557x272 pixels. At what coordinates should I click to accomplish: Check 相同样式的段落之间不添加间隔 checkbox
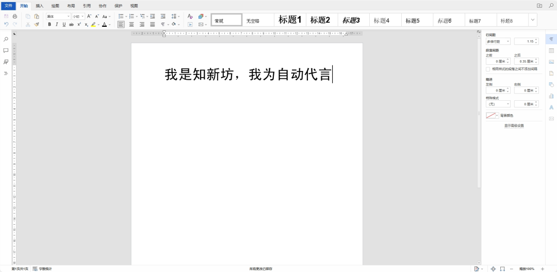(488, 69)
